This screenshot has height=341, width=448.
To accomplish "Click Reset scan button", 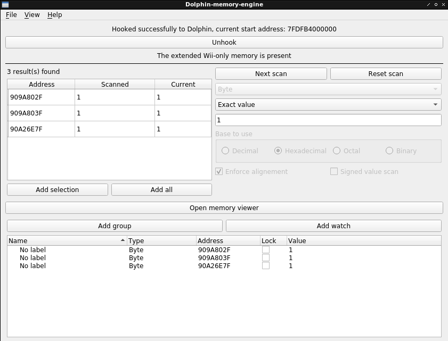I will [x=386, y=74].
